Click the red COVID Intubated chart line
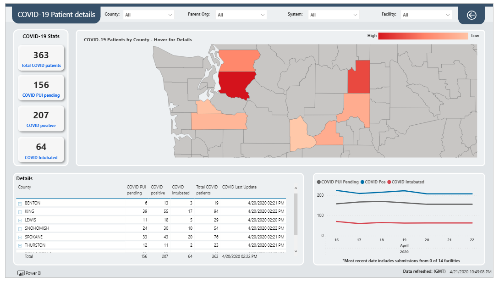The width and height of the screenshot is (499, 282). 404,223
